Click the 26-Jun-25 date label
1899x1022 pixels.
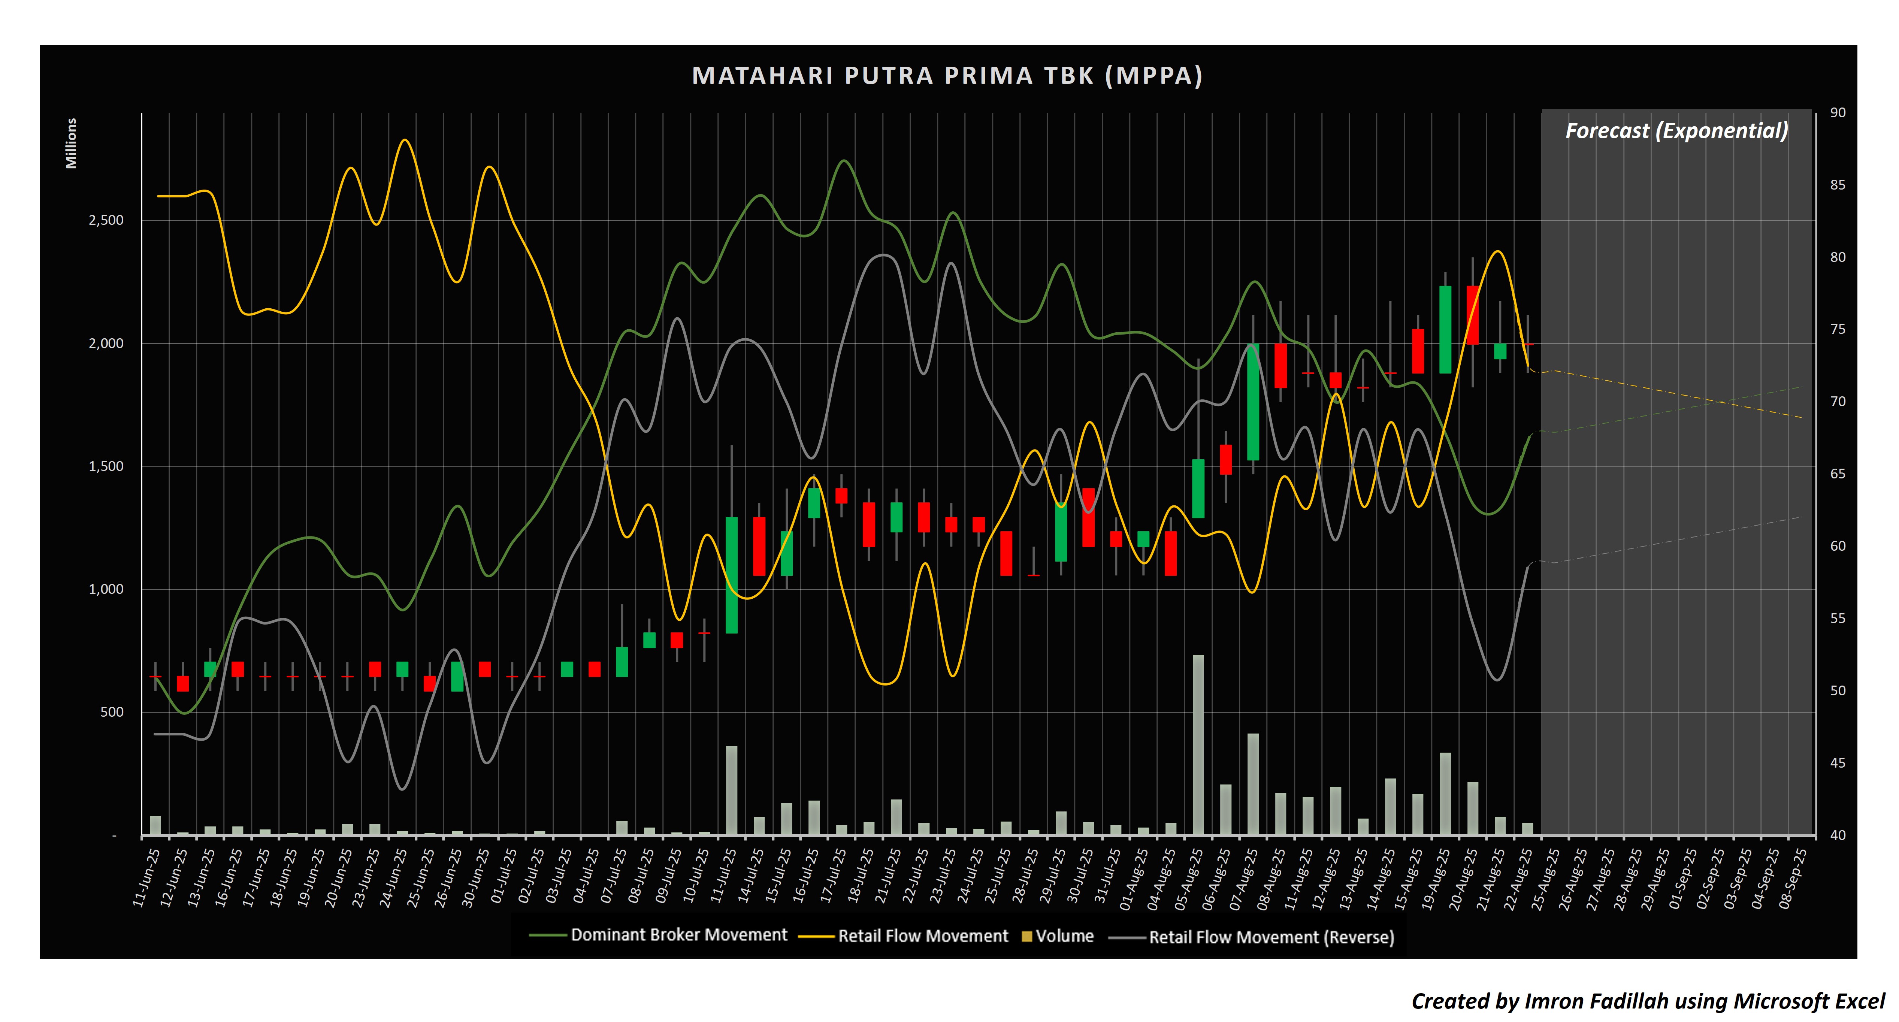tap(448, 877)
